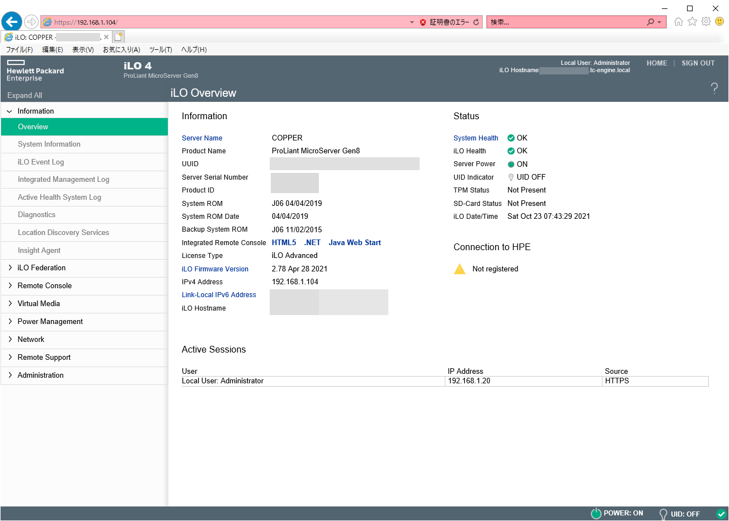Expand the Network section
Screen dimensions: 729x521
click(x=10, y=340)
